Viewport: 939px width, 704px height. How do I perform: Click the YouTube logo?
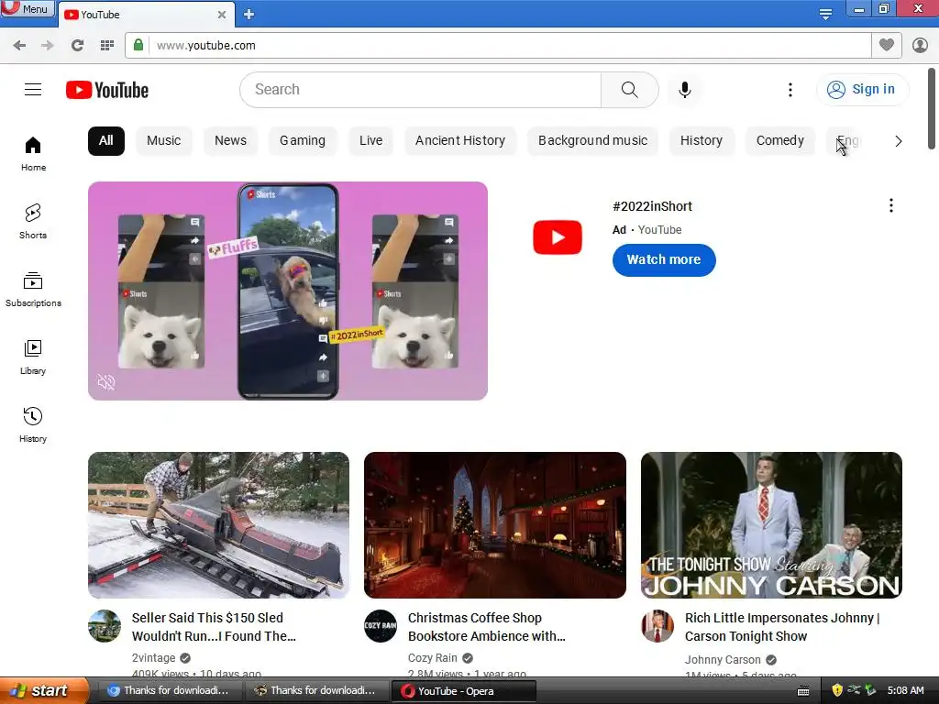click(107, 90)
